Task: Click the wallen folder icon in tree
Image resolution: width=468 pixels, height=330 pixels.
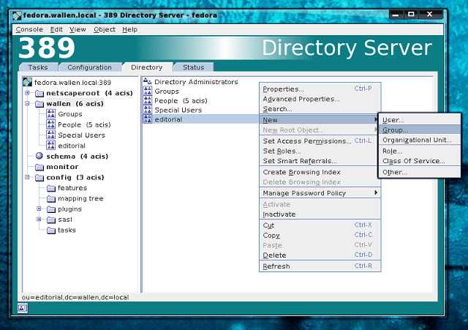Action: tap(39, 104)
